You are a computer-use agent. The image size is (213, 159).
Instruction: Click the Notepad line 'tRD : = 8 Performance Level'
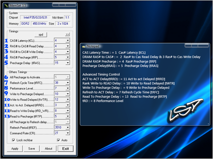pos(103,101)
